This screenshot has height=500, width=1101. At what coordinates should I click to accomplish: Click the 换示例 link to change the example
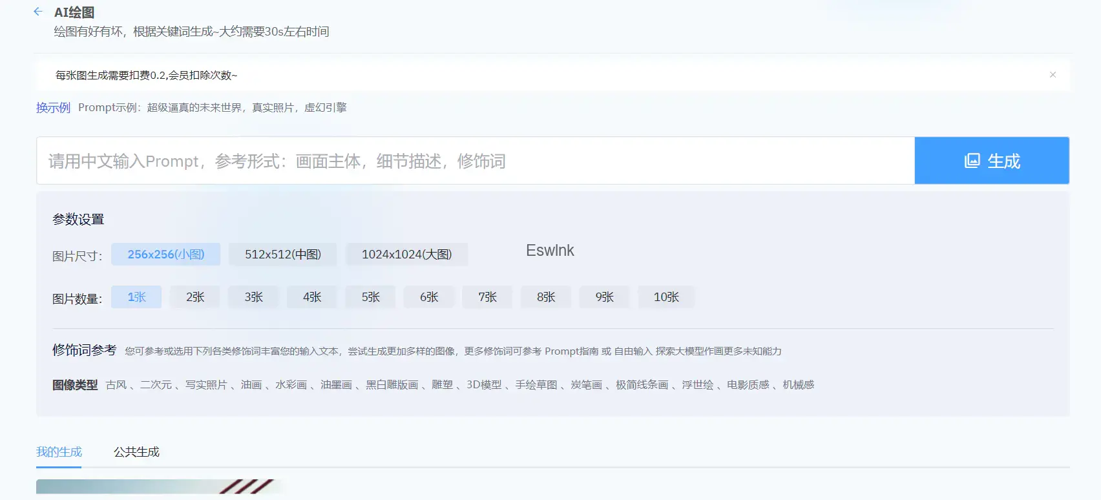pos(53,108)
